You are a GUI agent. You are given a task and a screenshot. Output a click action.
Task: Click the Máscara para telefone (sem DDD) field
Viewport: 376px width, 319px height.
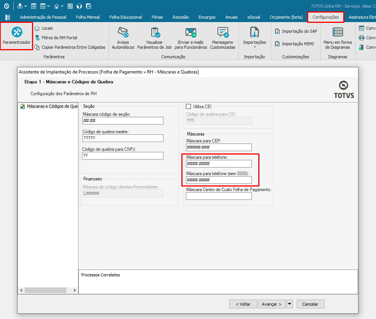219,180
